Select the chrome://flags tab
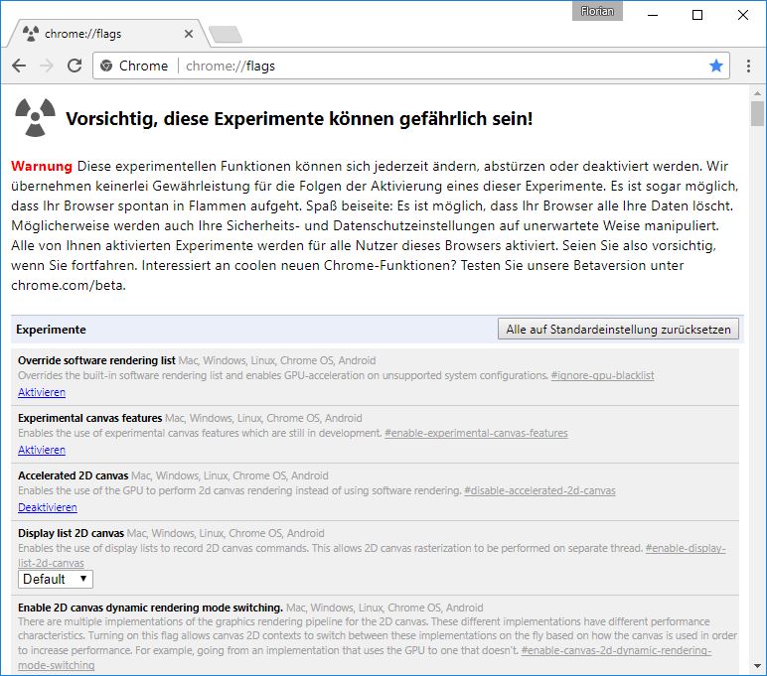The height and width of the screenshot is (676, 767). 99,34
